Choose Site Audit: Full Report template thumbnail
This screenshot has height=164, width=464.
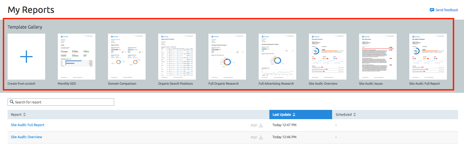428,57
